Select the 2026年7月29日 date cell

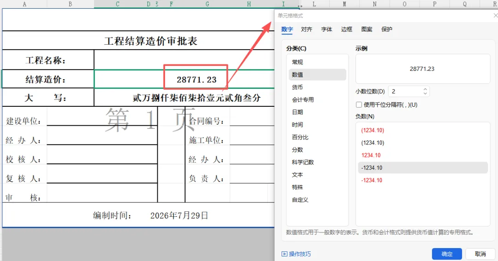[179, 215]
